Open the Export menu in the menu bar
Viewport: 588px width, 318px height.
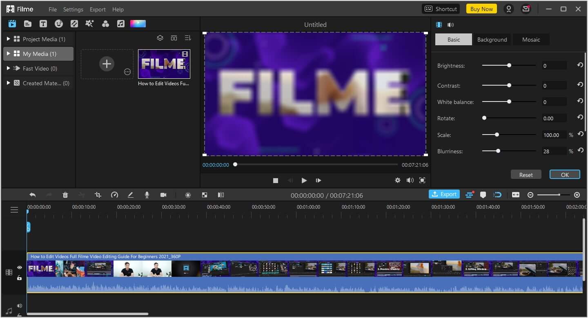(x=98, y=9)
